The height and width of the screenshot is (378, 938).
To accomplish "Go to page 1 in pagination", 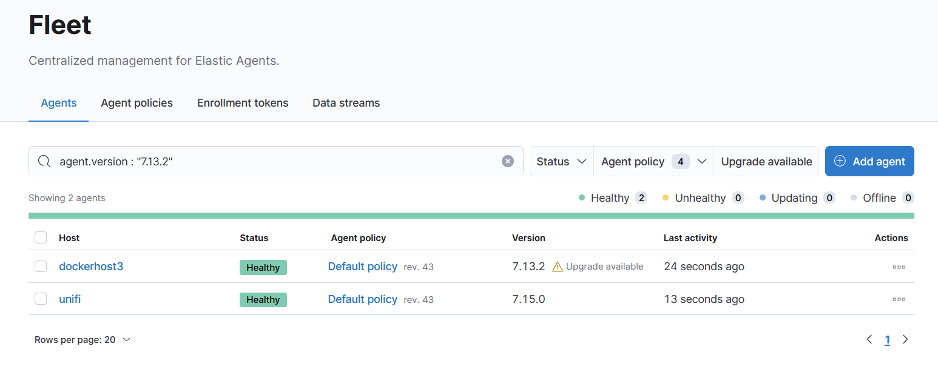I will point(887,339).
